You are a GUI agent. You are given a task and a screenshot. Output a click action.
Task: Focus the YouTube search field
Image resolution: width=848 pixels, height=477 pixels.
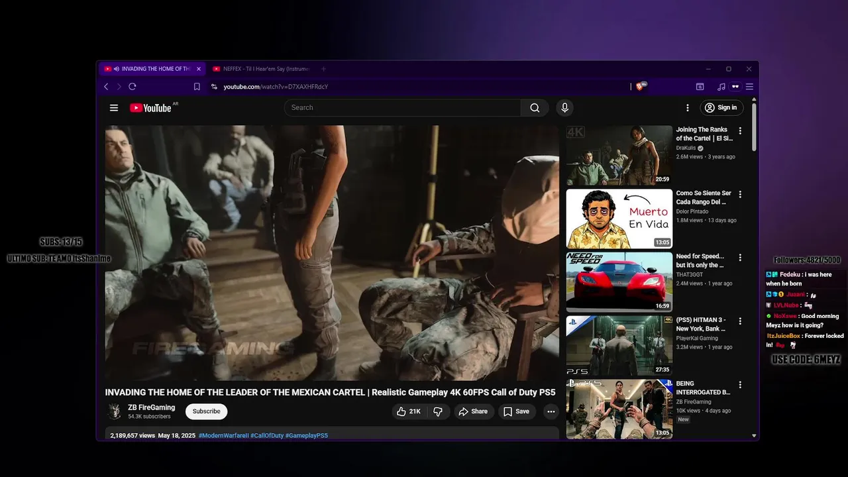coord(403,108)
